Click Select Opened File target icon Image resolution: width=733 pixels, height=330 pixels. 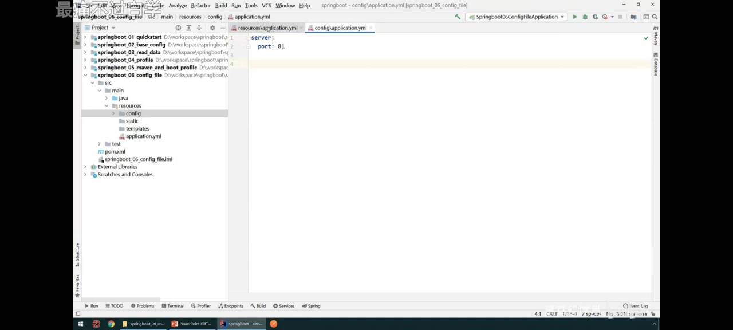[x=178, y=27]
